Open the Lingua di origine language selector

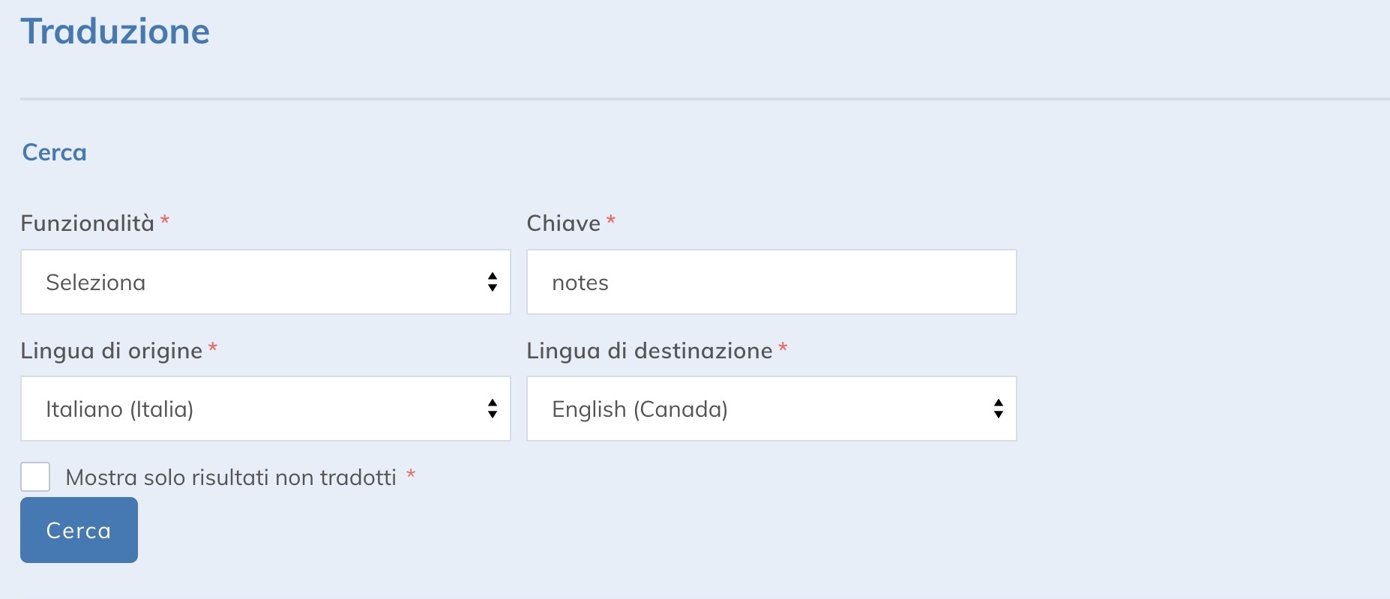pos(265,409)
